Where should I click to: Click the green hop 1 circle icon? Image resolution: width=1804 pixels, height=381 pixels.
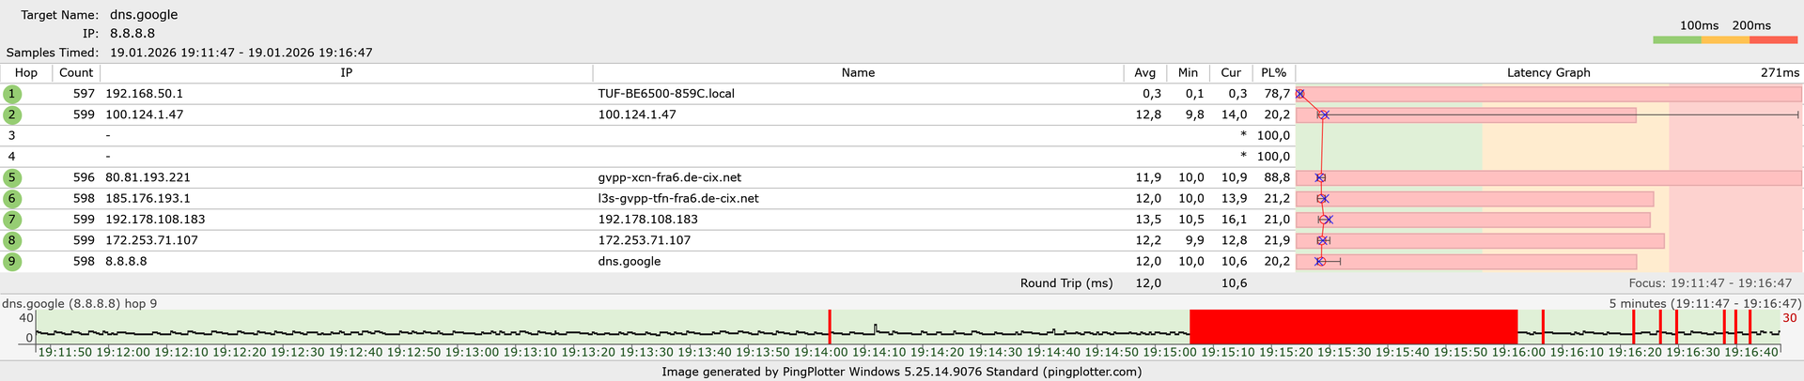coord(11,94)
